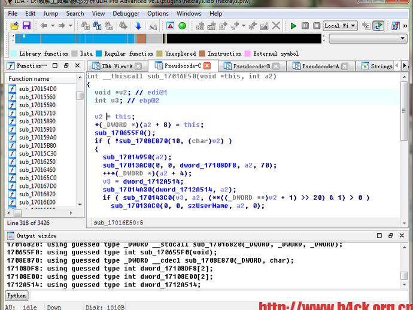
Task: Close the Functions window panel
Action: 77,66
